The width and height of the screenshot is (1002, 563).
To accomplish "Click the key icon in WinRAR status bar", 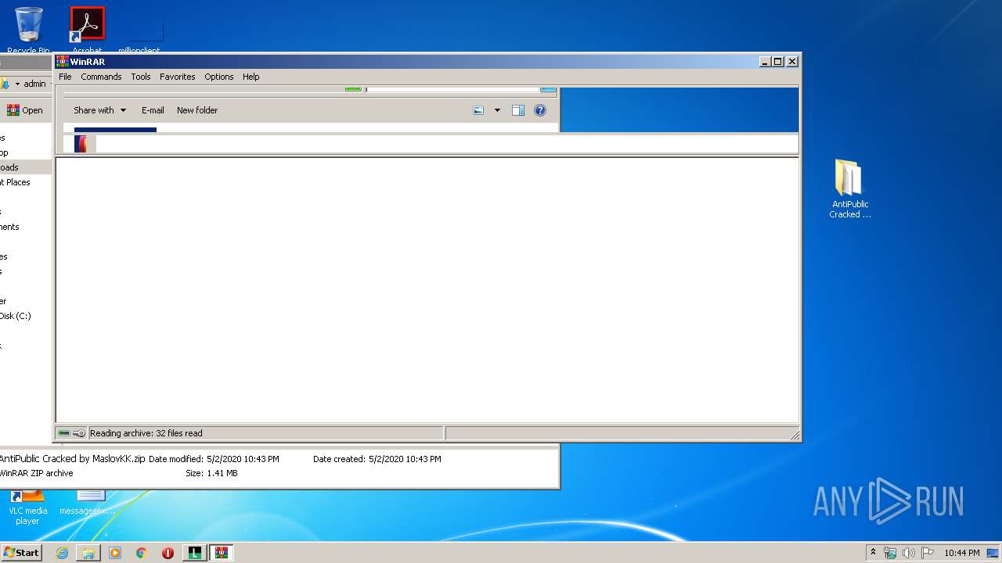I will click(79, 433).
